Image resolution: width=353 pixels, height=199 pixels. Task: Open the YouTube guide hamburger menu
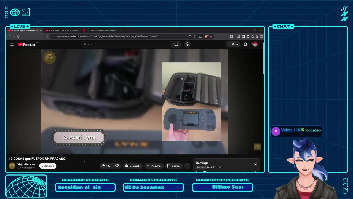(12, 44)
